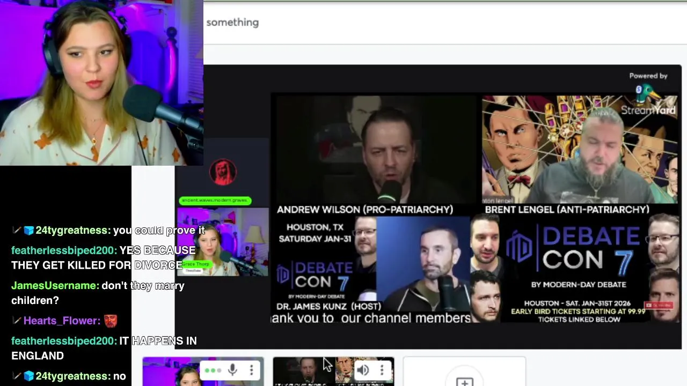Mute the microphone on first participant thumbnail

(232, 370)
